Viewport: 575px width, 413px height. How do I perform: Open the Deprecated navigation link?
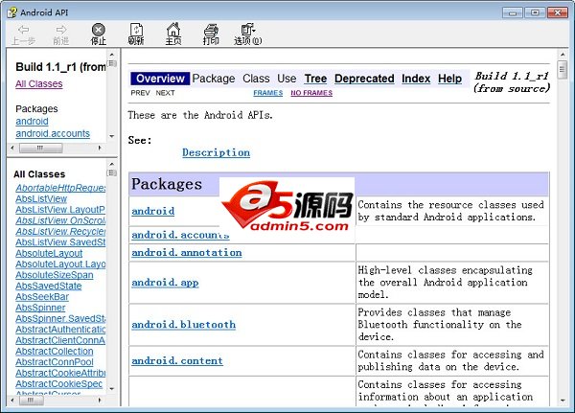click(364, 79)
